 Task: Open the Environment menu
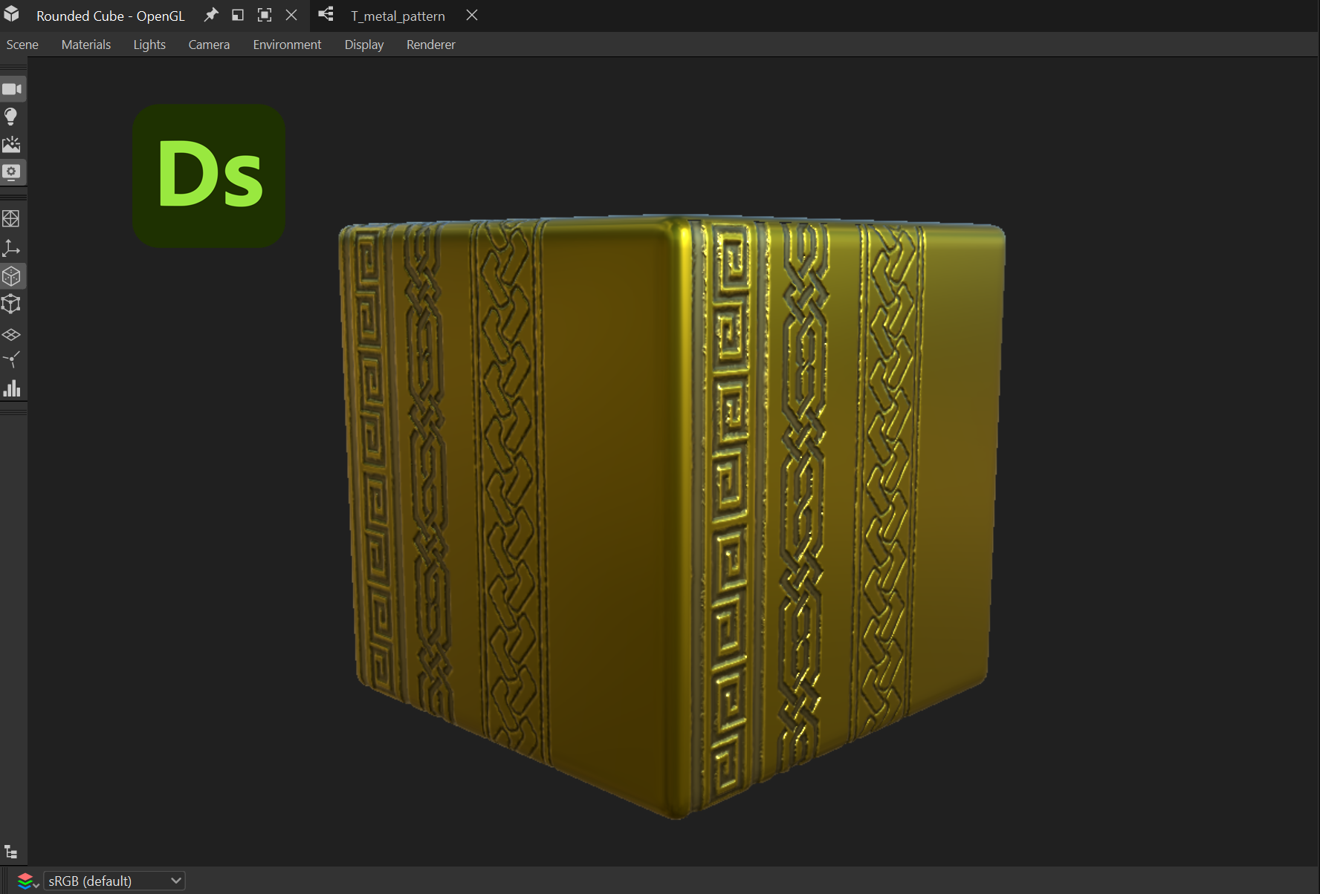(287, 45)
